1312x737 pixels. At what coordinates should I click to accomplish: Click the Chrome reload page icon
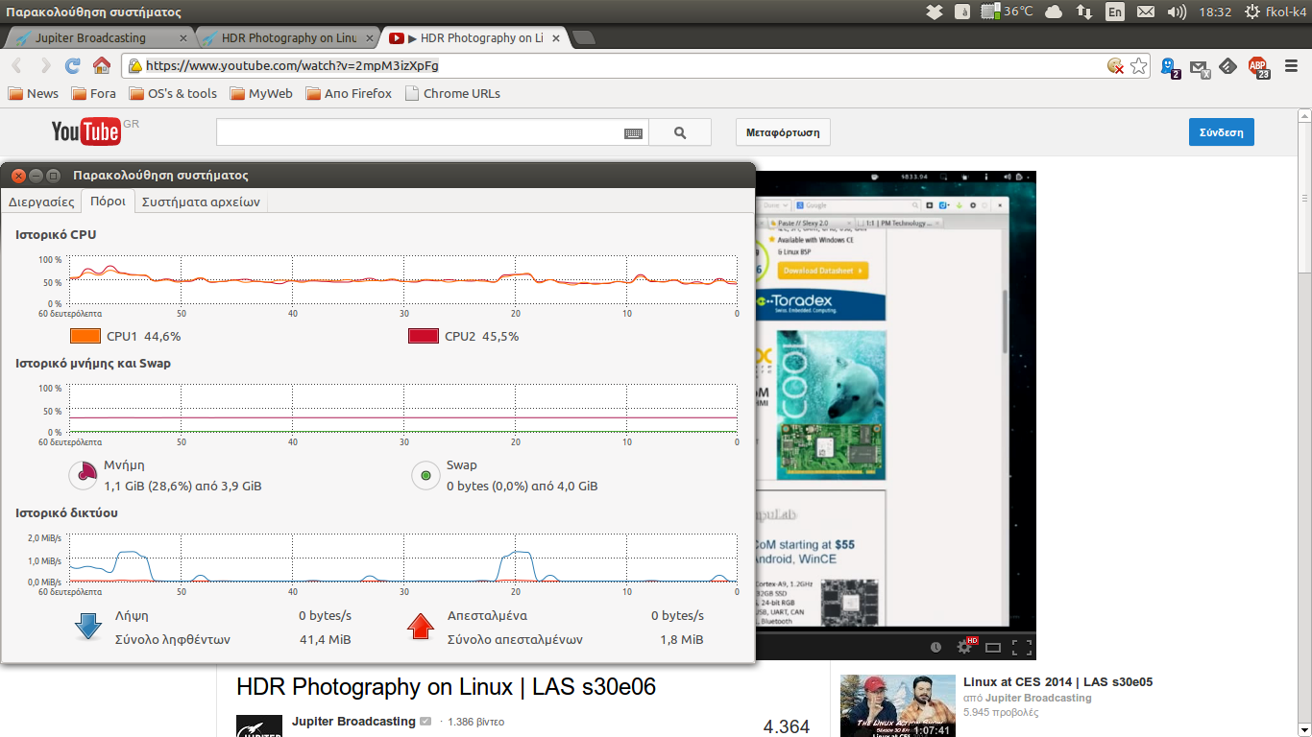click(72, 66)
